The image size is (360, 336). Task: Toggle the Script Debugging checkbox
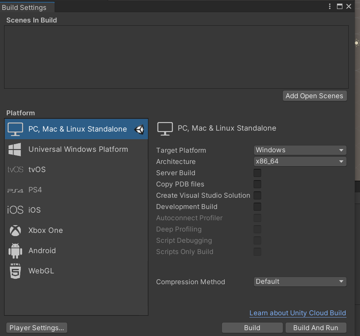[x=258, y=240]
